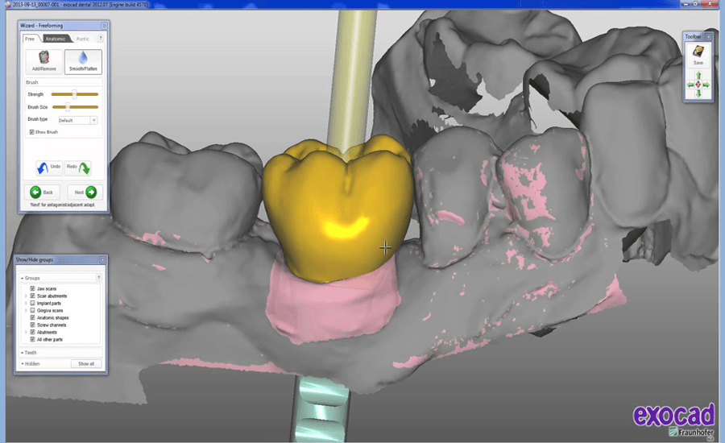This screenshot has width=725, height=443.
Task: Adjust the brush Strength slider
Action: 74,94
